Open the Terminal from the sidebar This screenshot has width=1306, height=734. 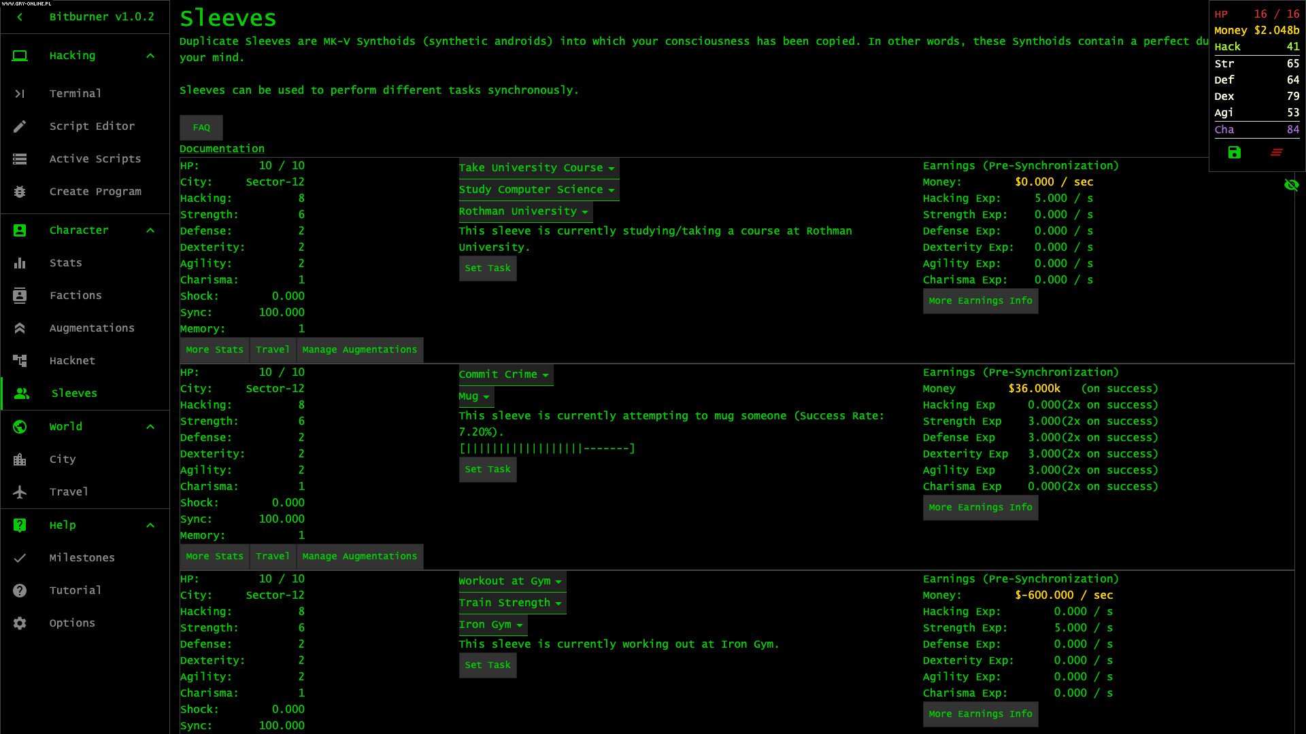point(20,93)
